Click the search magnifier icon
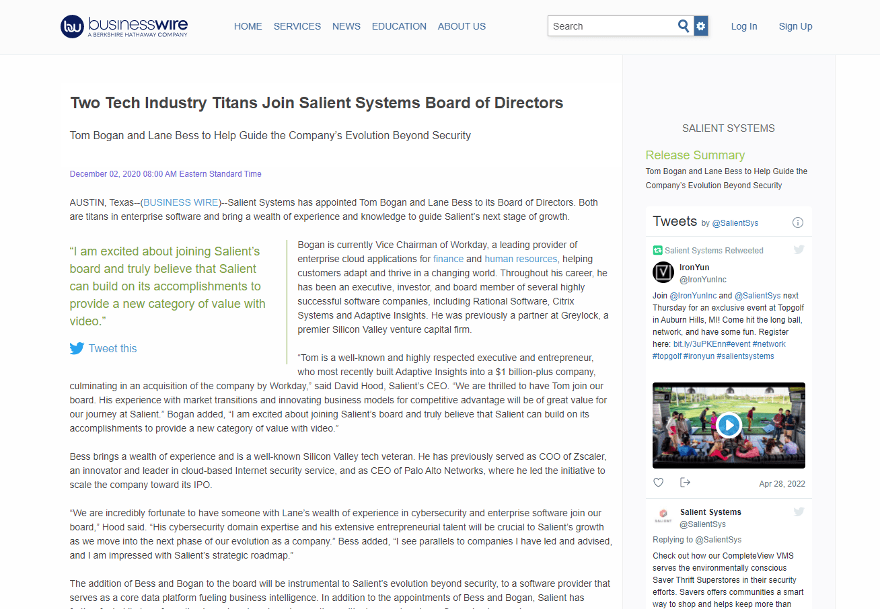The height and width of the screenshot is (609, 880). point(684,26)
